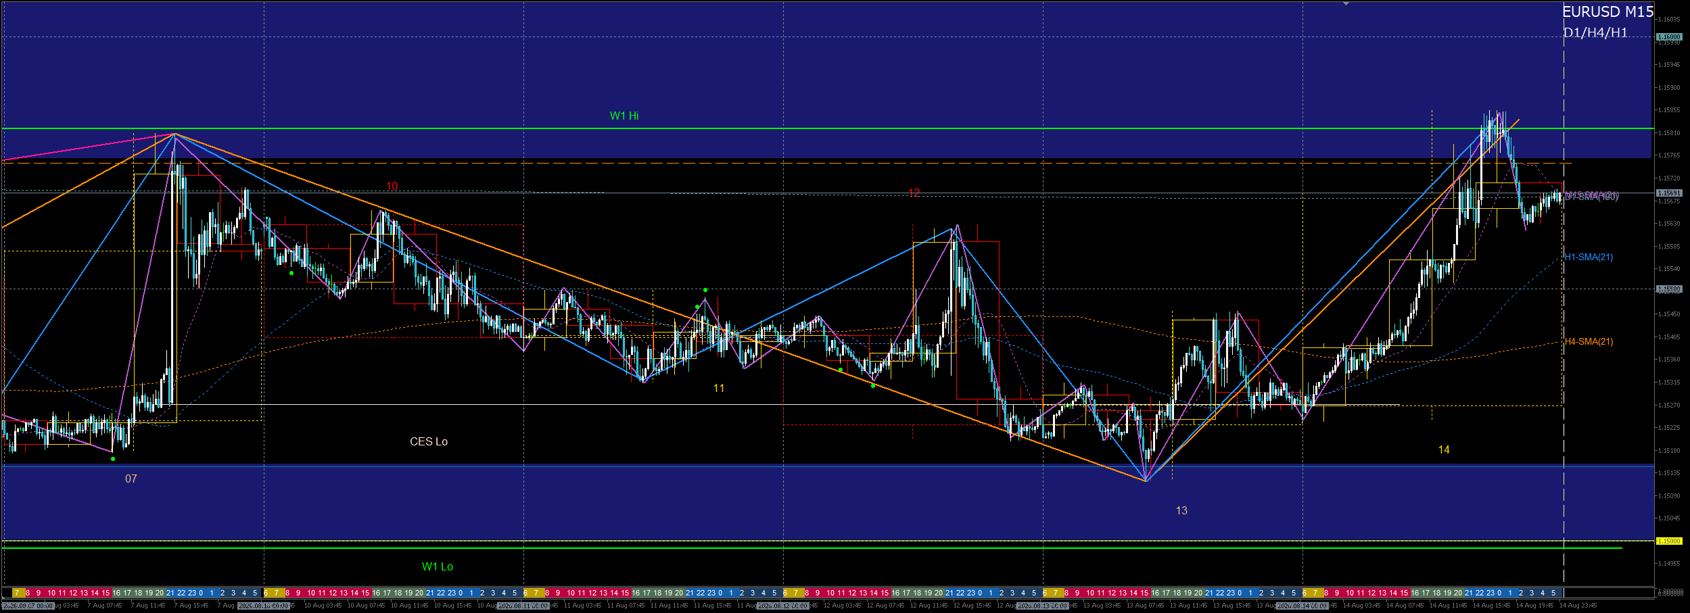The height and width of the screenshot is (613, 1690).
Task: Click the EURUSD M15 chart title
Action: (x=1607, y=12)
